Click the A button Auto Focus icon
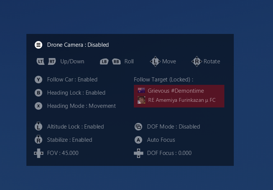Viewport: 273px width, 190px height. (x=138, y=140)
